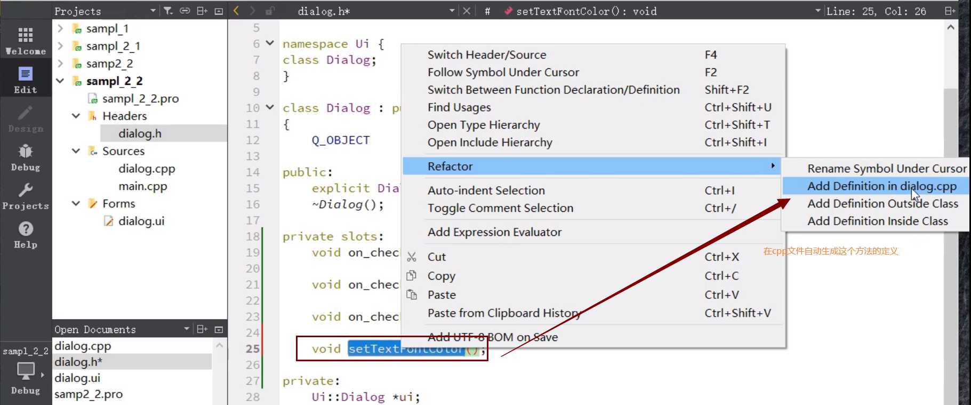Screen dimensions: 971x405
Task: Open the Help mode
Action: pyautogui.click(x=26, y=235)
